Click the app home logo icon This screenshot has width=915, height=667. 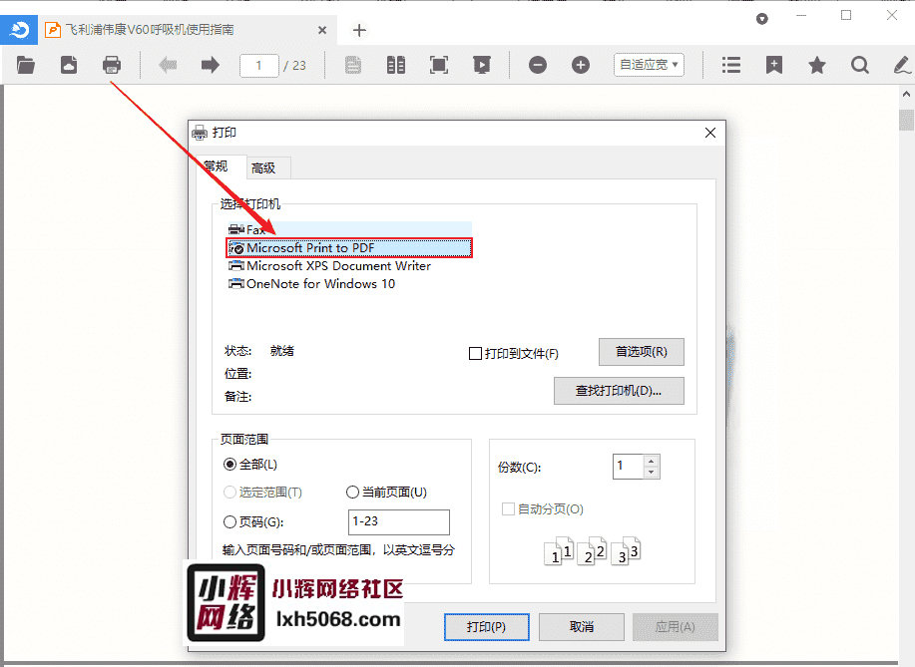coord(19,29)
